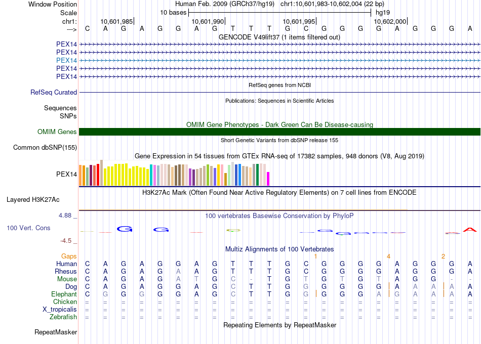Select the X_tropicalis alignment label
This screenshot has height=344, width=481.
(x=60, y=310)
